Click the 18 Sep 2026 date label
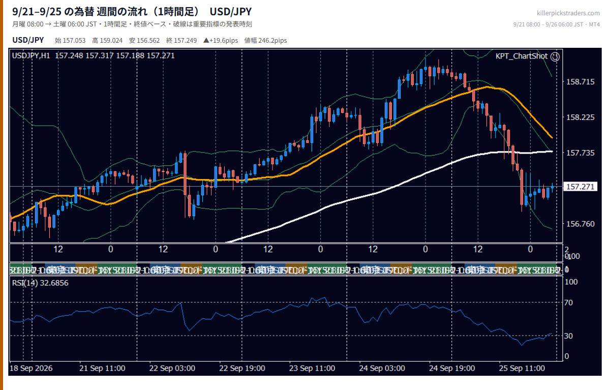The image size is (610, 390). tap(31, 368)
